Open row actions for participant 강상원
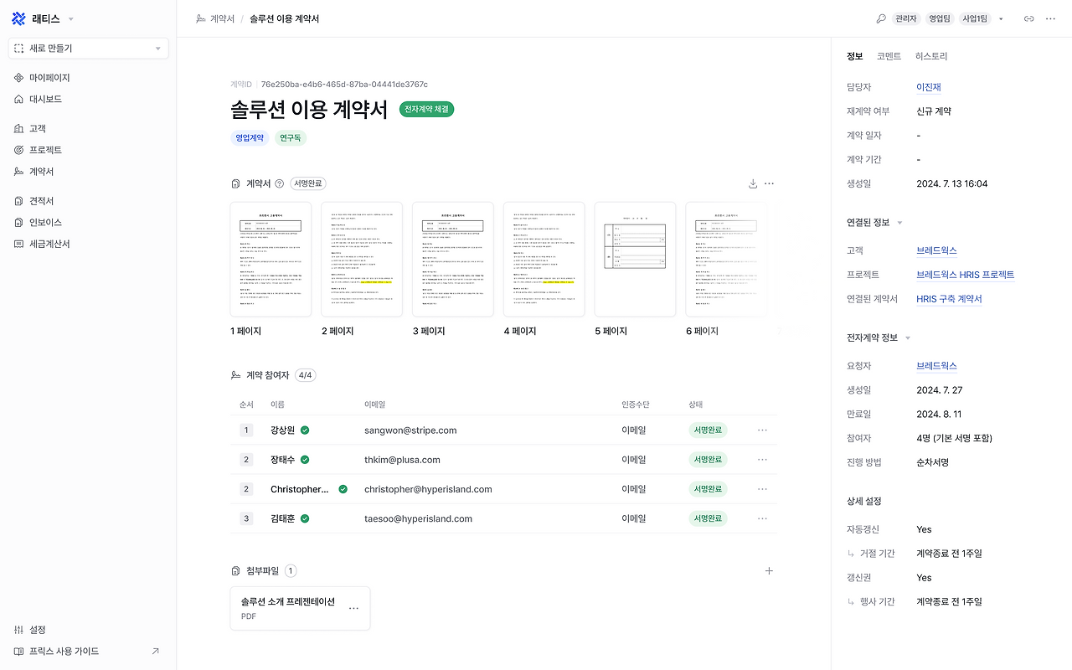Viewport: 1072px width, 670px height. [762, 430]
